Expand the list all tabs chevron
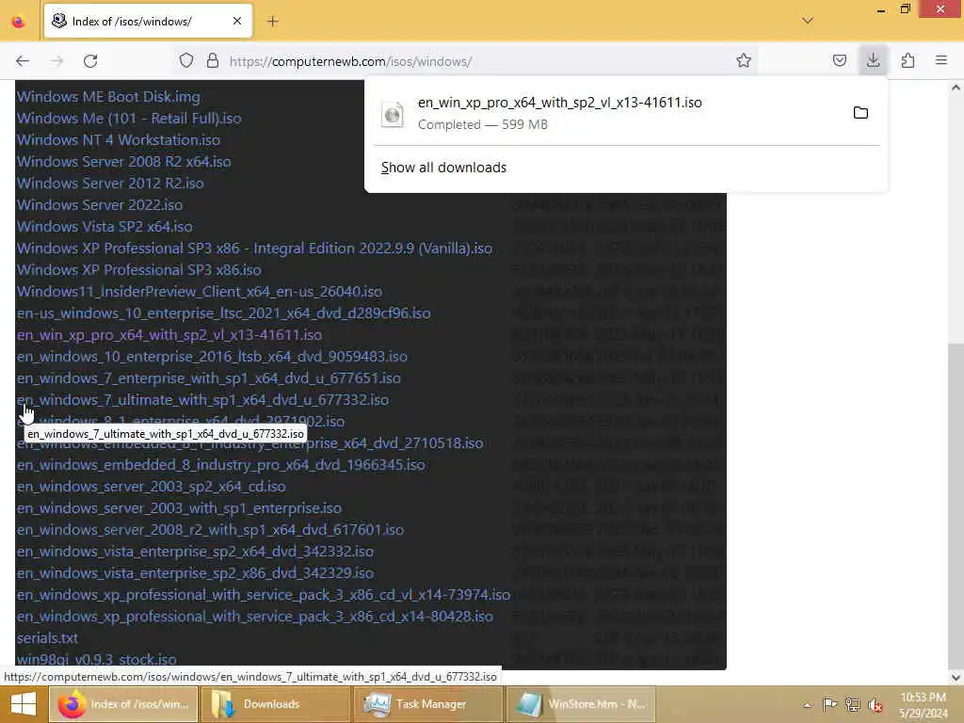The height and width of the screenshot is (723, 964). (808, 21)
